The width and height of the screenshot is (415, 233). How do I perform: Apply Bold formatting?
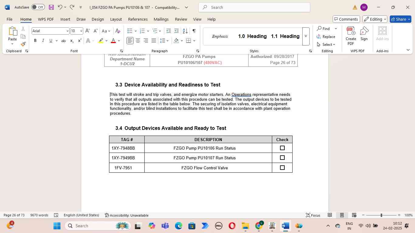(x=35, y=41)
